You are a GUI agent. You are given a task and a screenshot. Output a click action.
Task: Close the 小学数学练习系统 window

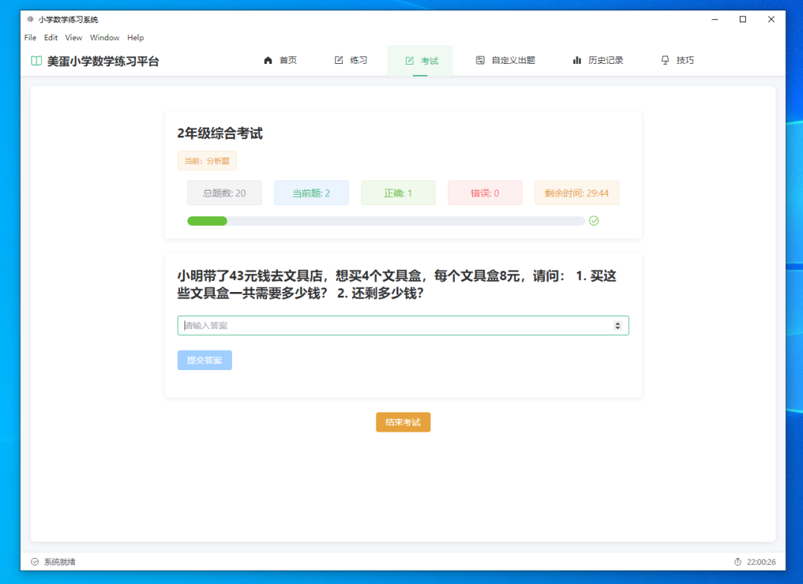(771, 19)
